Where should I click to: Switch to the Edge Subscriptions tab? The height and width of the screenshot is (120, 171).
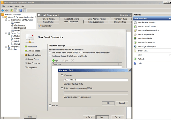(96, 22)
